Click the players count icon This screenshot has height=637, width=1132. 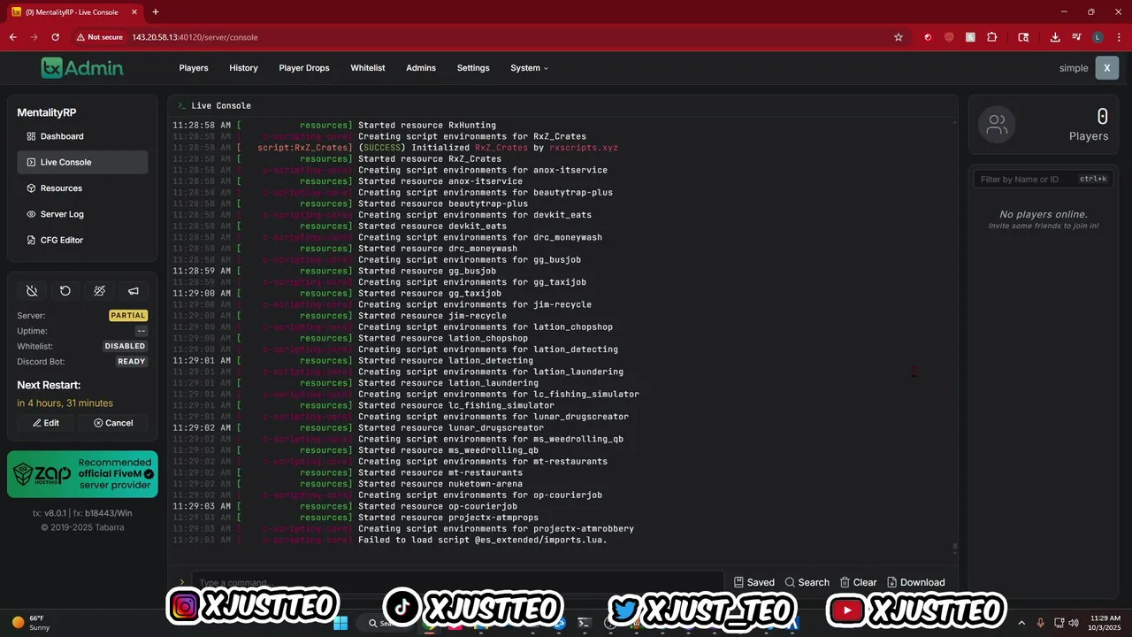tap(997, 125)
